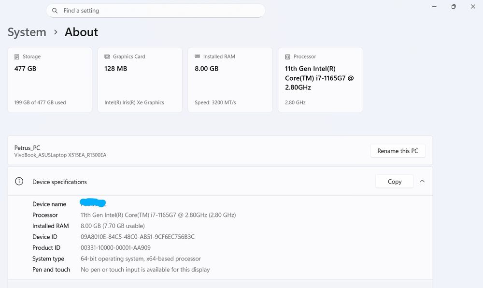The image size is (483, 288).
Task: Click the Processor label in specifications list
Action: tap(45, 215)
